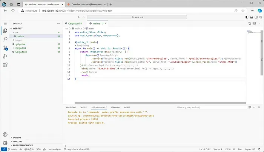Expand the RUST DEPENDENCIES section
Image resolution: width=264 pixels, height=152 pixels.
tap(23, 145)
